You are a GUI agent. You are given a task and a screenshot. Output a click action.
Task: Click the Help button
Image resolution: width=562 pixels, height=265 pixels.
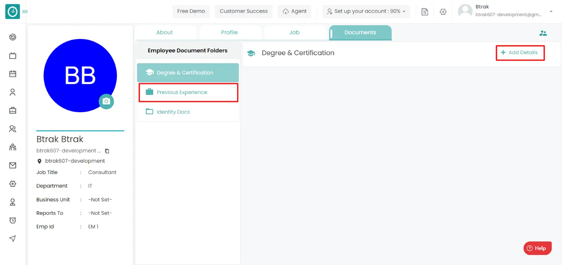537,248
